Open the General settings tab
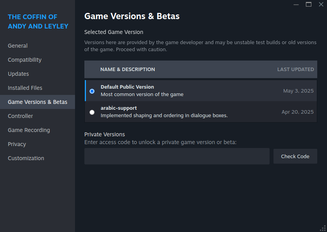The image size is (327, 232). [18, 46]
